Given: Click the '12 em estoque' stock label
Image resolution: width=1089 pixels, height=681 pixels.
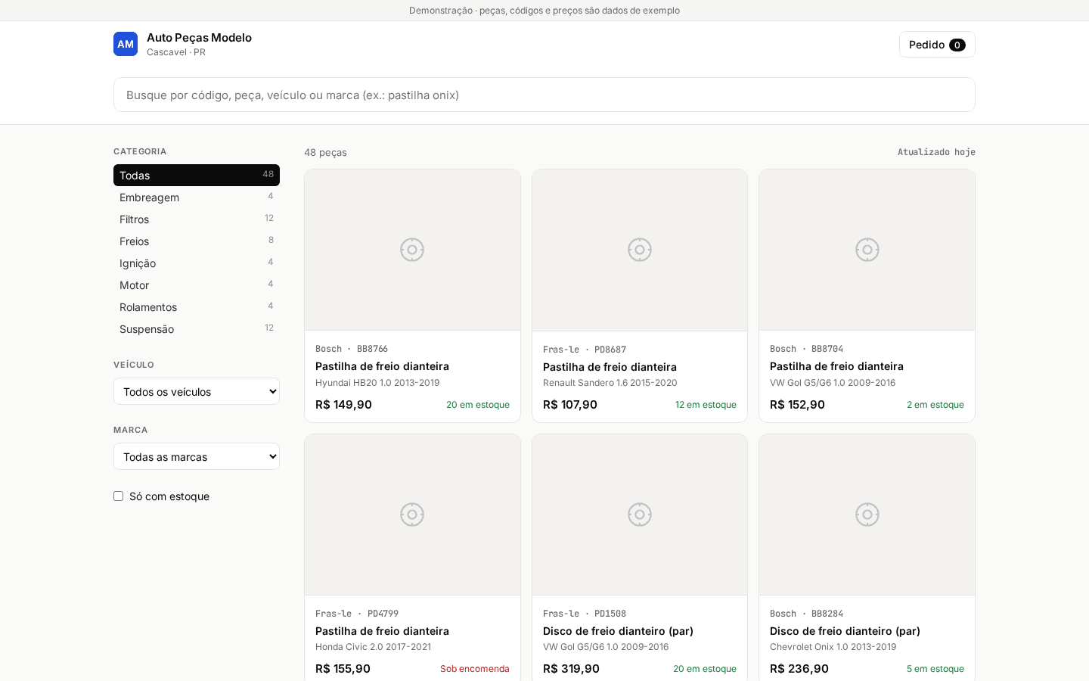Looking at the screenshot, I should 706,405.
